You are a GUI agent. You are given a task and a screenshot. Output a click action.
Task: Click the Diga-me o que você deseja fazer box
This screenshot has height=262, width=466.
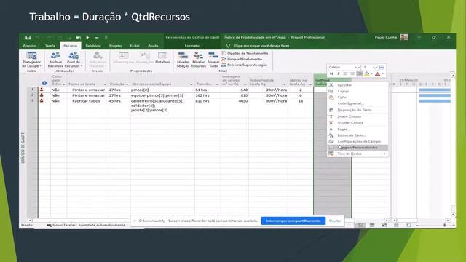[x=261, y=46]
